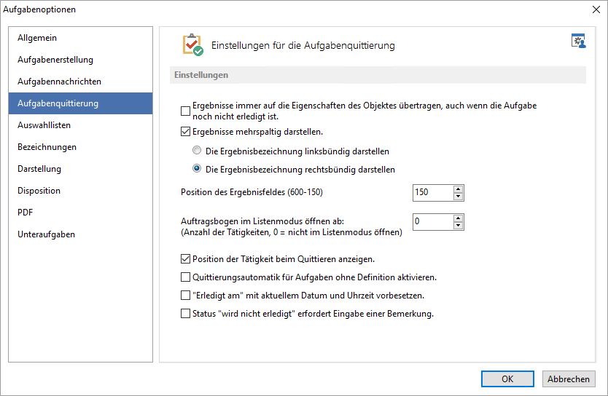The width and height of the screenshot is (608, 396).
Task: Click the heading 'Einstellungen für die Aufgabenquittierung'
Action: click(x=303, y=45)
